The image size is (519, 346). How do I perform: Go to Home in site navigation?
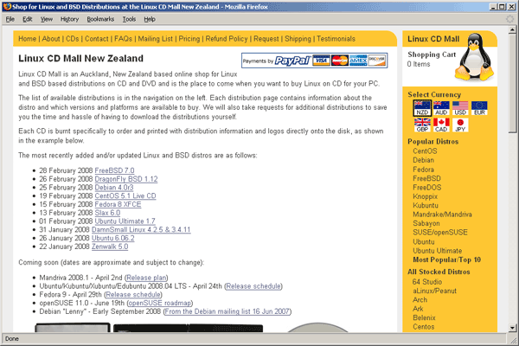click(x=27, y=39)
